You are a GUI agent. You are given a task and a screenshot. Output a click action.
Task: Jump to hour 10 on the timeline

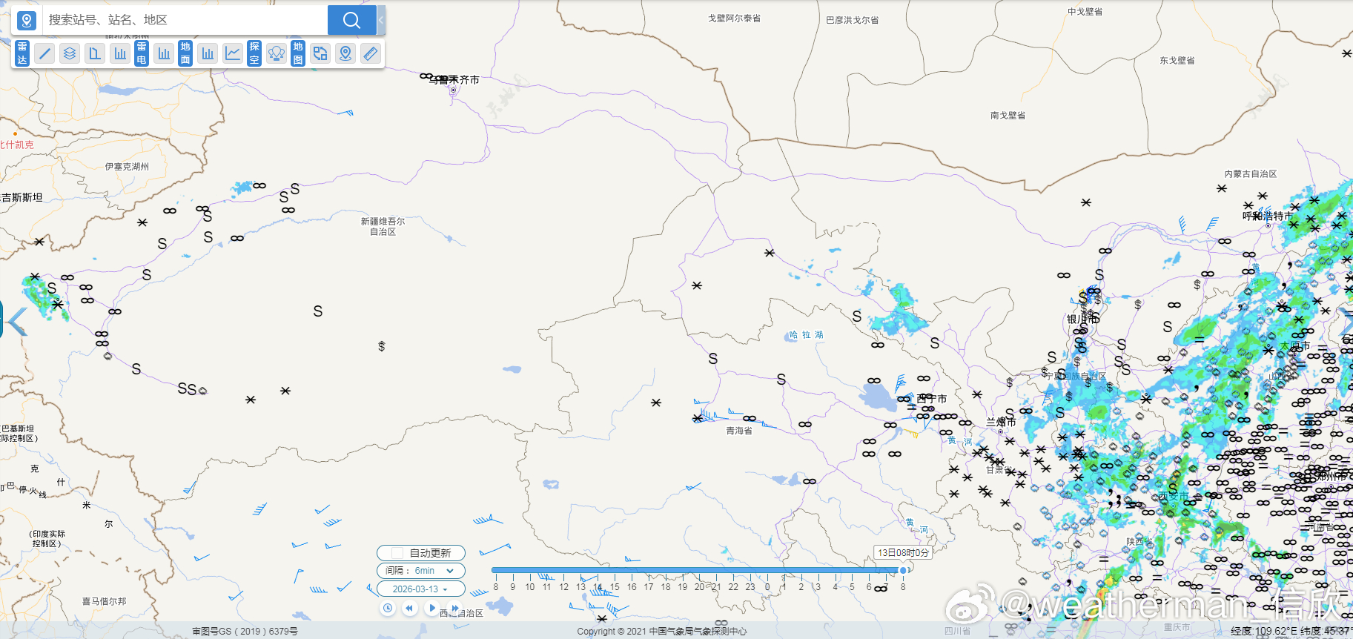(x=530, y=586)
